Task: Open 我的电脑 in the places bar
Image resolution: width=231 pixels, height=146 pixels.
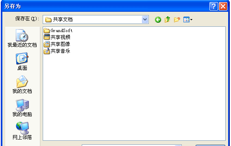Action: (x=22, y=107)
